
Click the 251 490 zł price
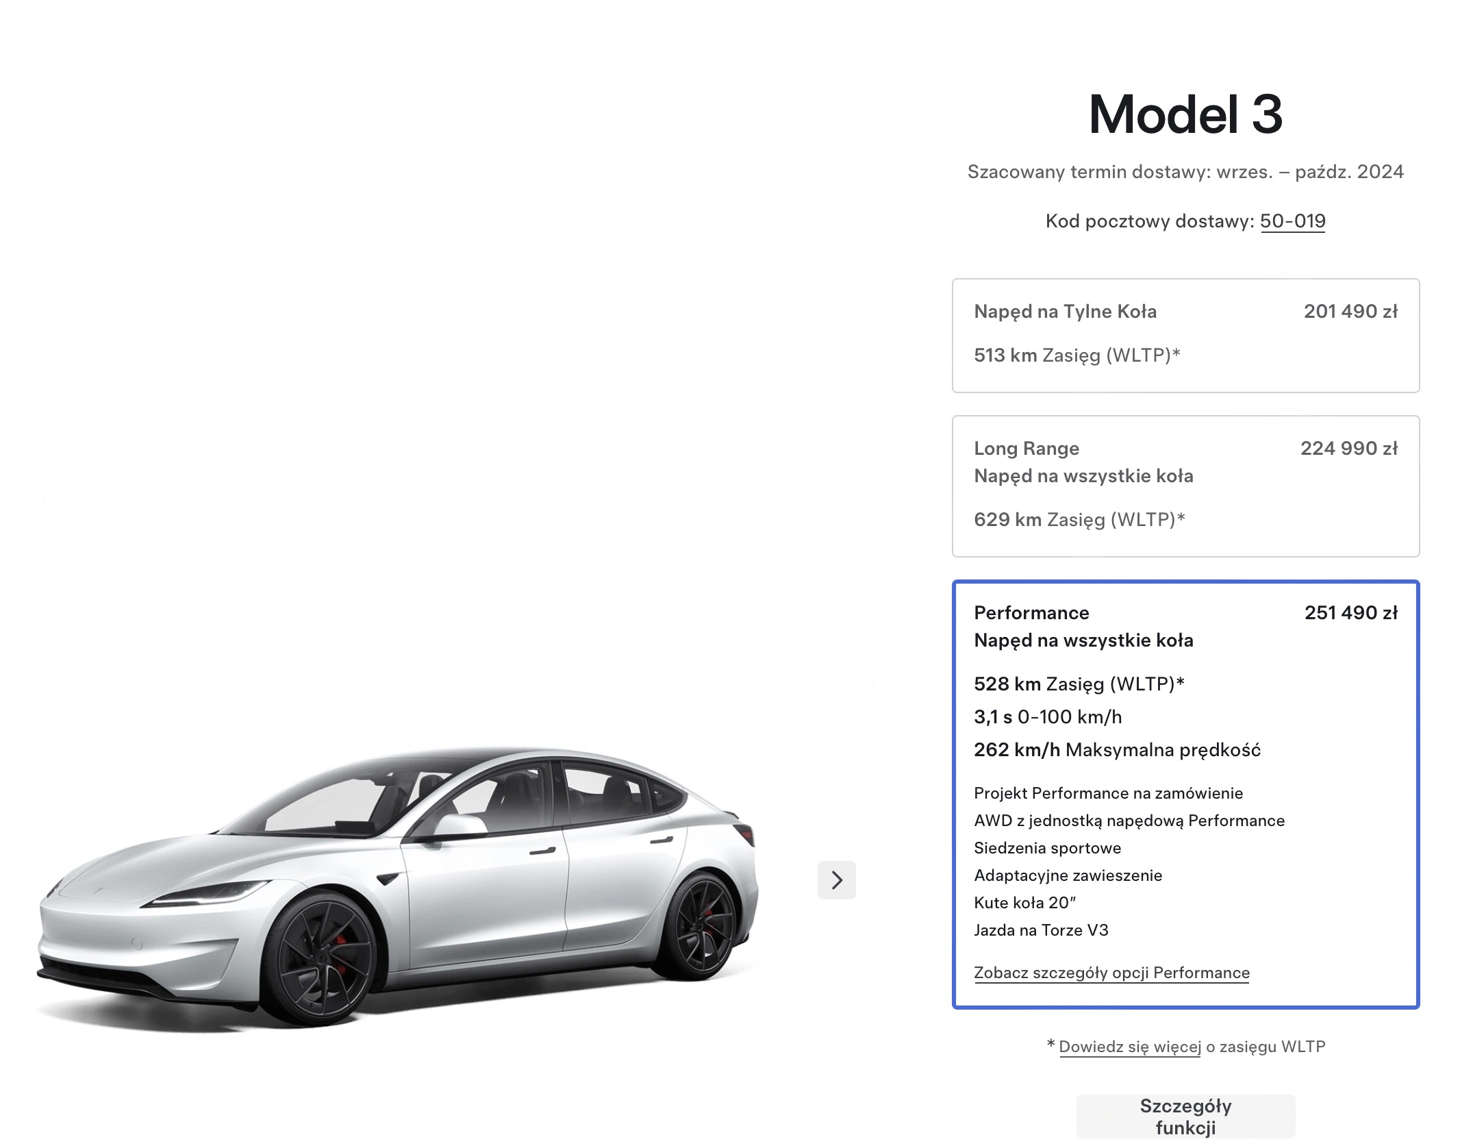click(1350, 612)
